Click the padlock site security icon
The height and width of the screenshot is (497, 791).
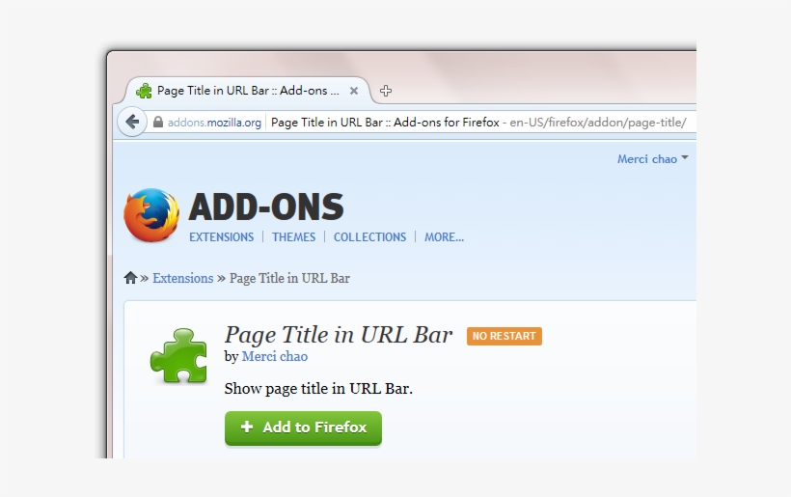pyautogui.click(x=158, y=123)
